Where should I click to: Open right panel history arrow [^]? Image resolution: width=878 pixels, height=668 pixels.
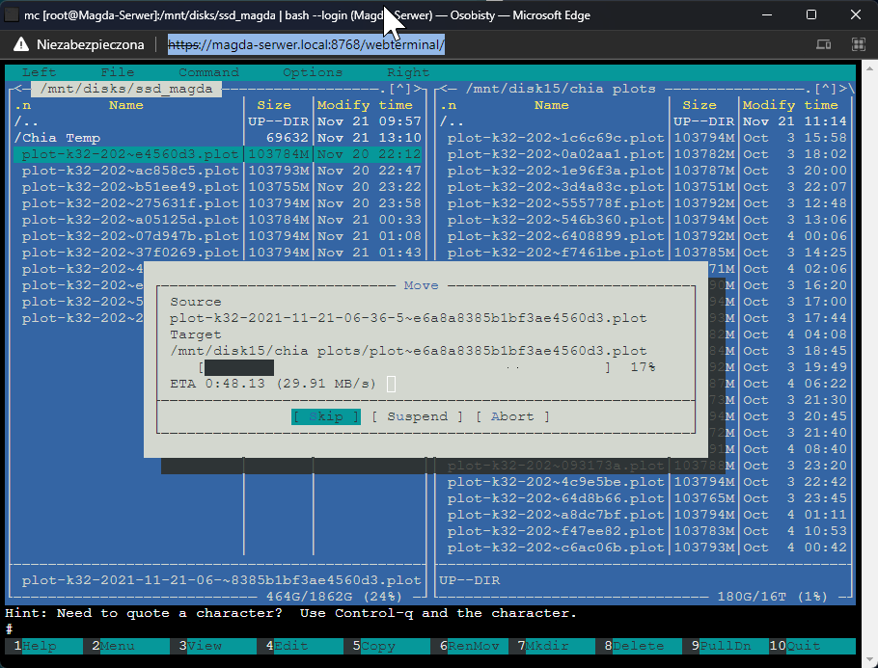point(826,89)
